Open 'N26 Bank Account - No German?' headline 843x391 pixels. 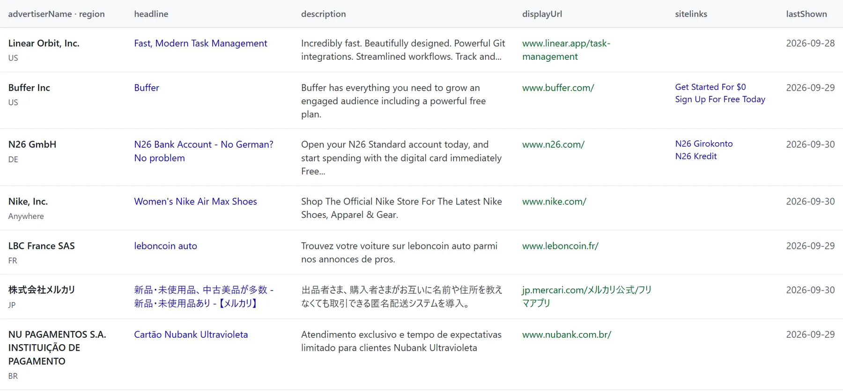click(x=204, y=151)
